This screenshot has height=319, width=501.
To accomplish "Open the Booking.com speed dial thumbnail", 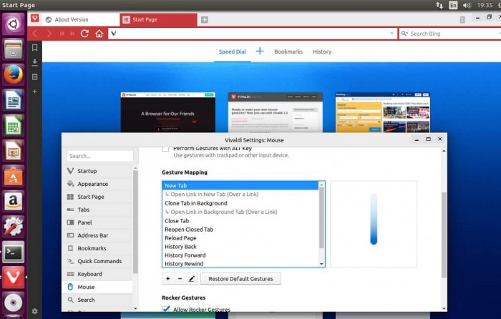I will pos(382,112).
